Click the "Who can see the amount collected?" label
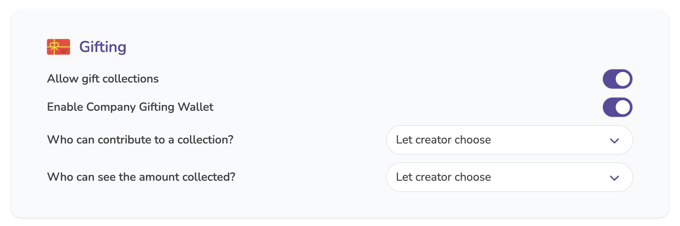Image resolution: width=680 pixels, height=226 pixels. 141,177
